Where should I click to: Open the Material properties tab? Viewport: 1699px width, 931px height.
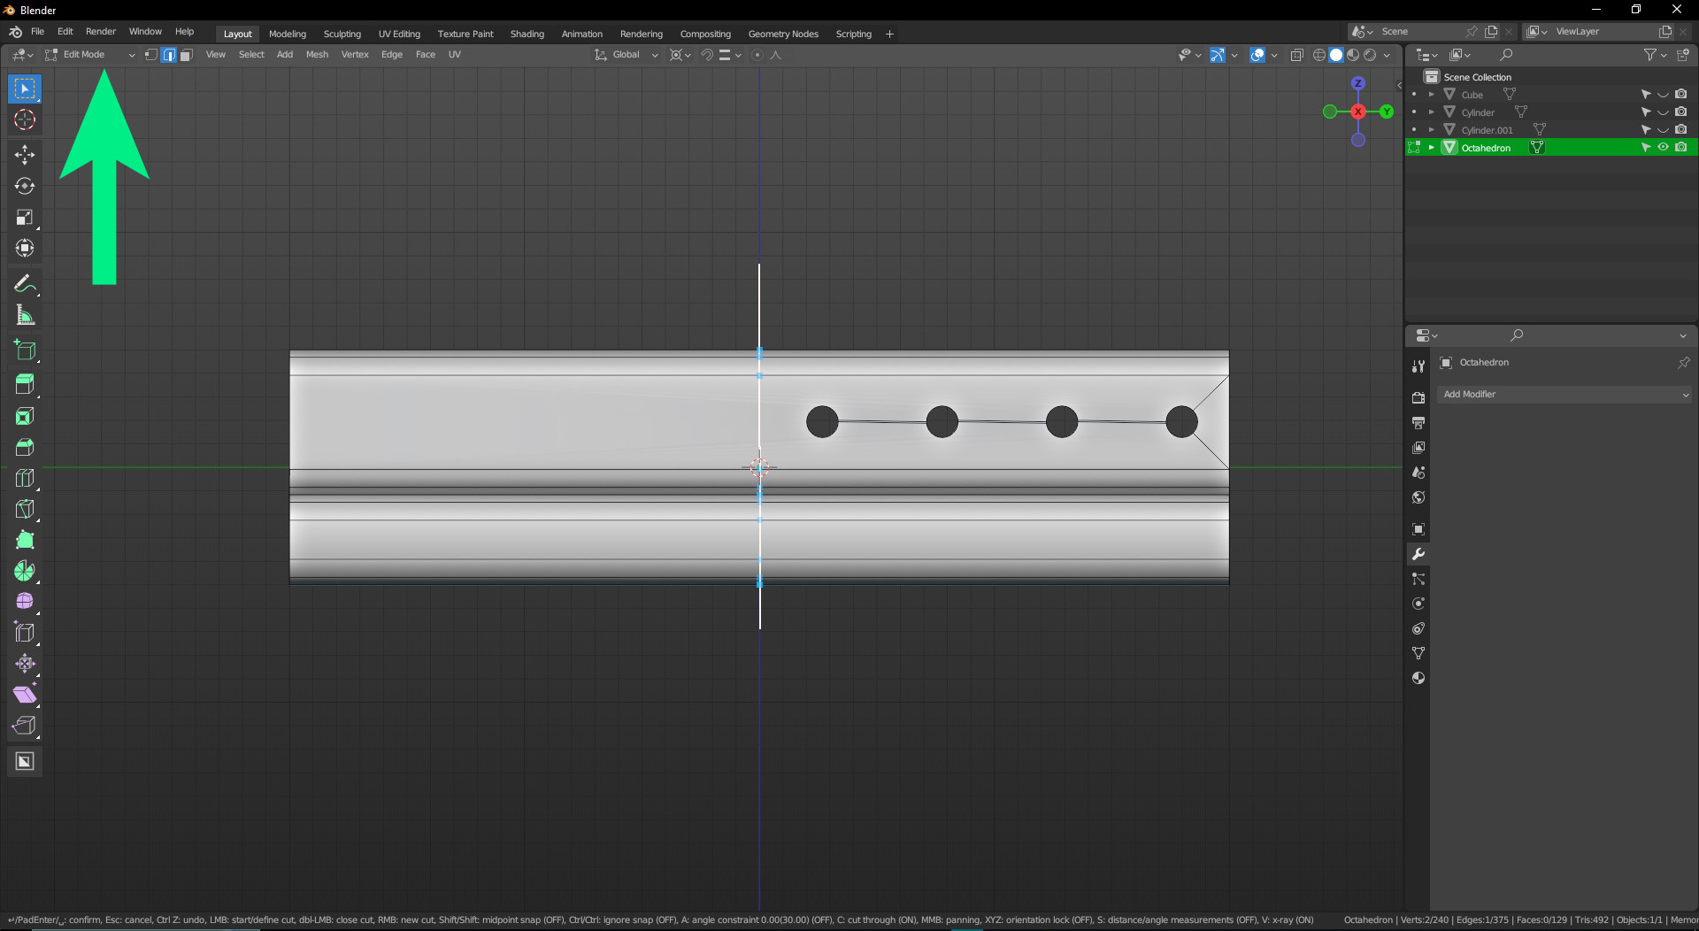1418,678
